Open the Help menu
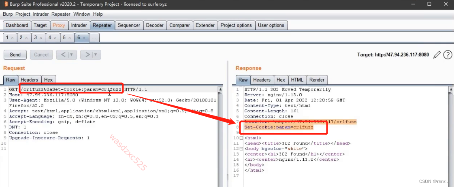Image resolution: width=454 pixels, height=187 pixels. tap(98, 14)
